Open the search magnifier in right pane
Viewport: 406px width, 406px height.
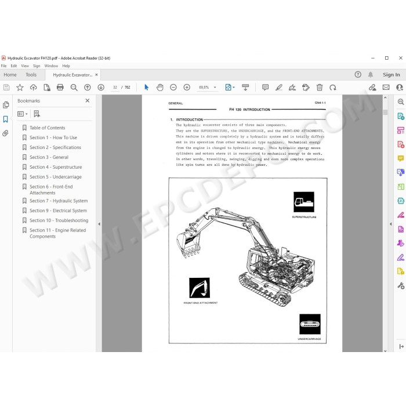[401, 101]
